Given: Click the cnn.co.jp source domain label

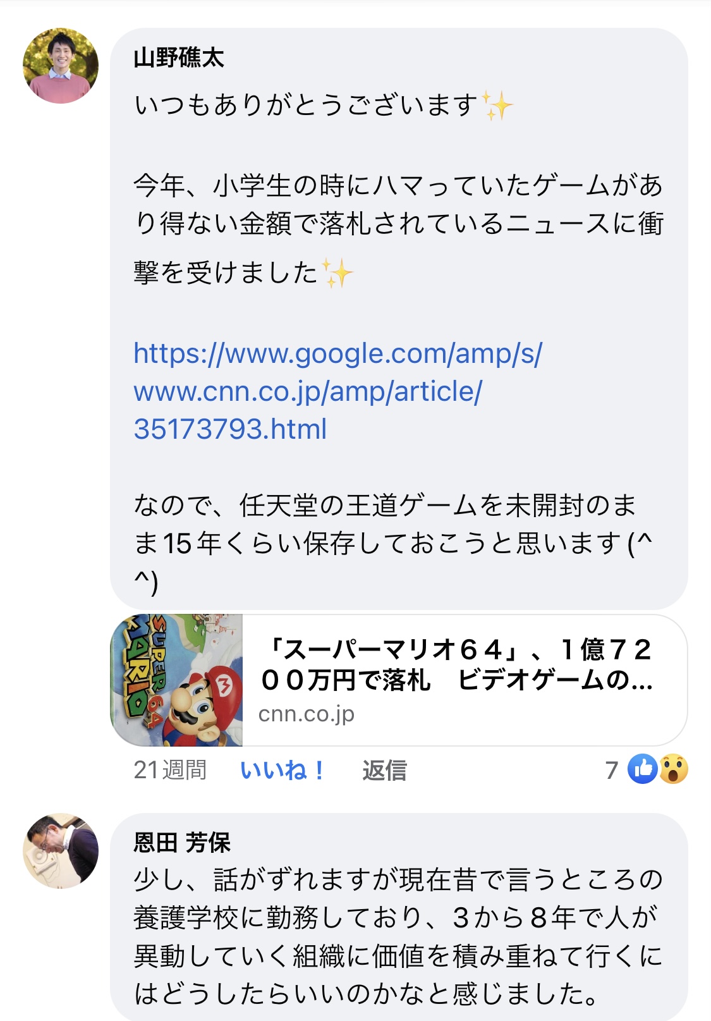Looking at the screenshot, I should 307,714.
